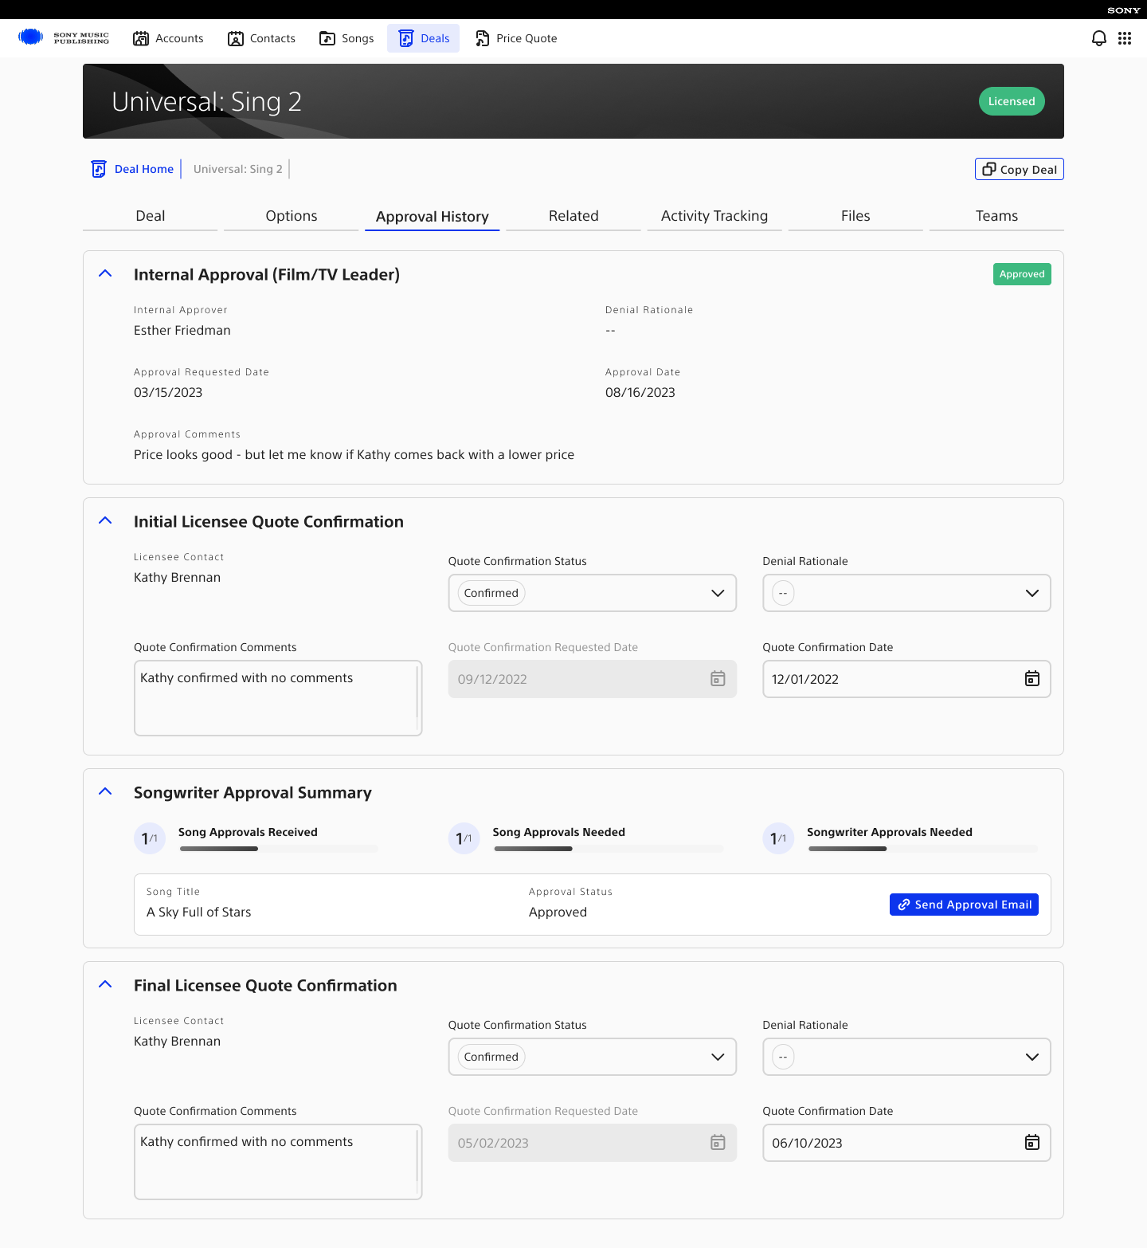Open the Contacts nav icon
The image size is (1147, 1248).
(236, 38)
